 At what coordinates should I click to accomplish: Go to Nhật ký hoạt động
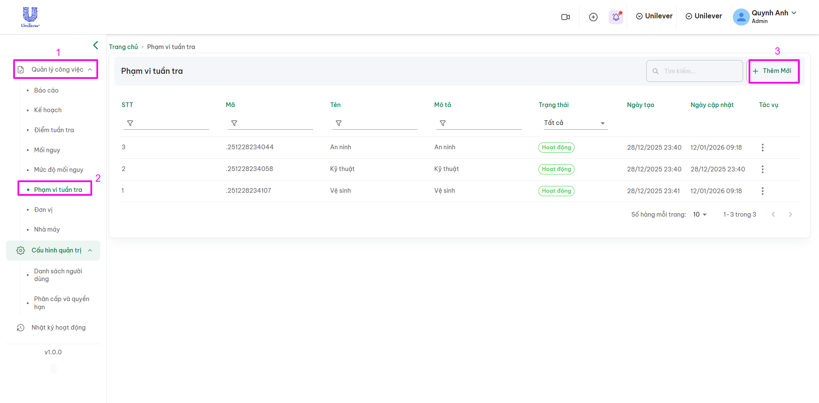click(58, 328)
